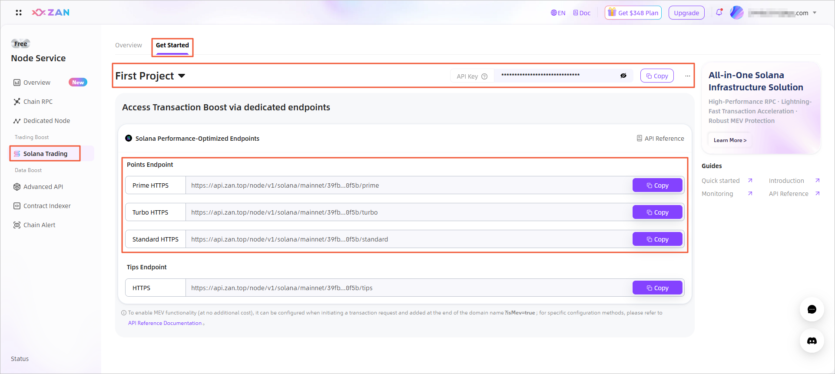Copy the Prime HTTPS endpoint
This screenshot has width=835, height=374.
click(x=657, y=185)
